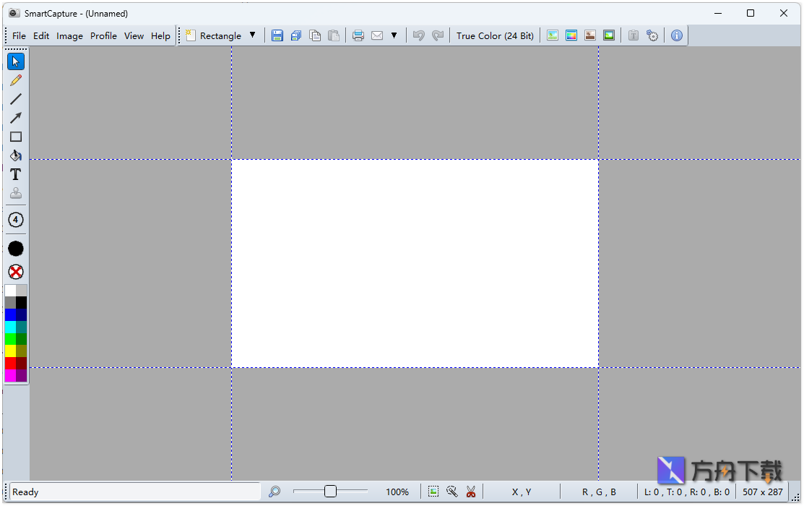Click the Rectangle capture button
This screenshot has width=804, height=506.
[214, 35]
